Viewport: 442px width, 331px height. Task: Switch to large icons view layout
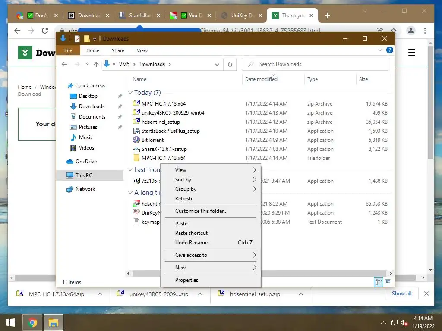tap(388, 282)
